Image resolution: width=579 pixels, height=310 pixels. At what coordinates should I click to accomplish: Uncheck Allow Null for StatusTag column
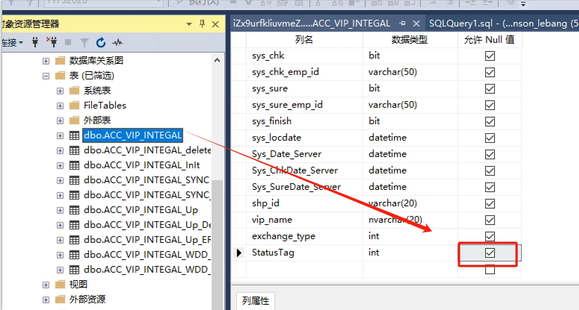pyautogui.click(x=490, y=253)
